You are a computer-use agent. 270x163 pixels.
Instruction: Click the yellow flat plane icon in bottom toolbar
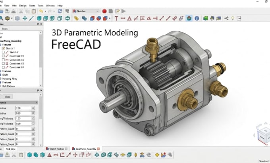(x=123, y=155)
